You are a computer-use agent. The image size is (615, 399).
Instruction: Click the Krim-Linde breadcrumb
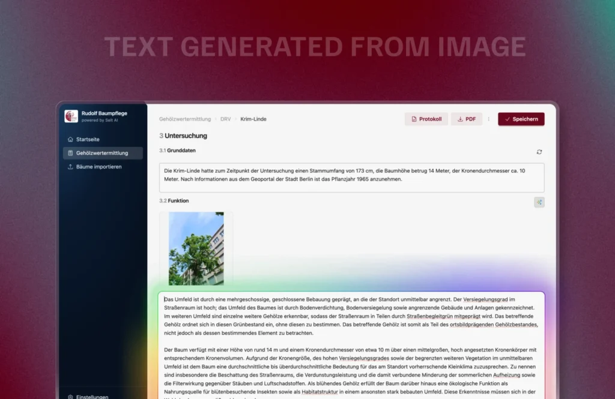point(253,119)
